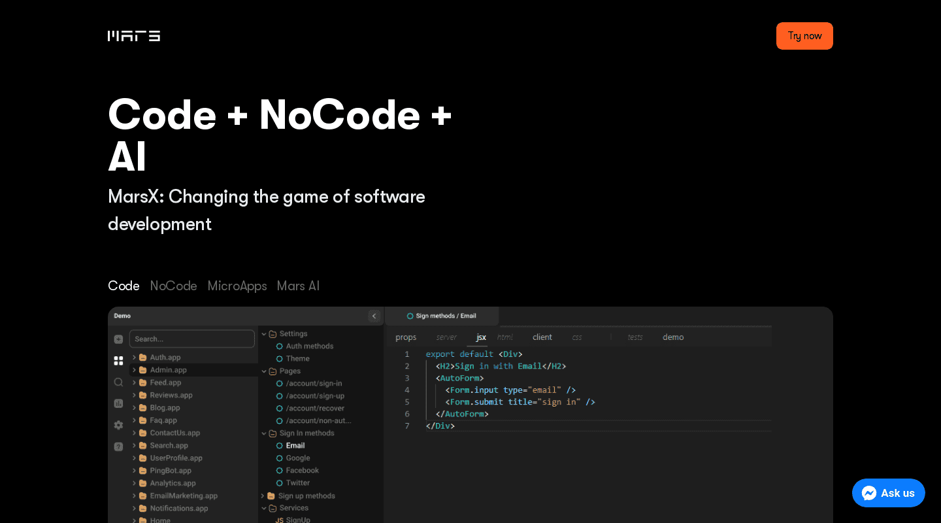Open the client editor tab
The width and height of the screenshot is (941, 523).
(542, 337)
